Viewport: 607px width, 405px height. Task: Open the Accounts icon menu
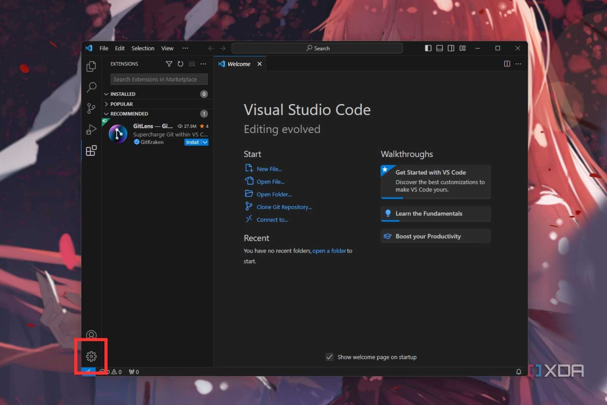91,335
